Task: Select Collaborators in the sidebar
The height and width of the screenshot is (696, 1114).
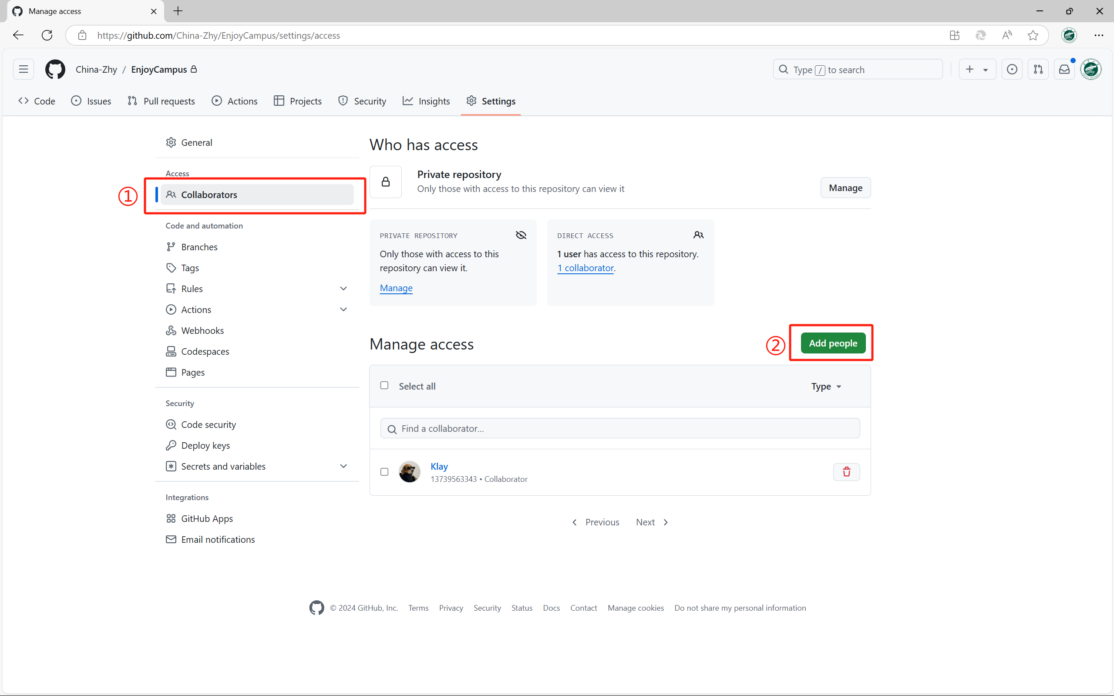Action: tap(257, 195)
